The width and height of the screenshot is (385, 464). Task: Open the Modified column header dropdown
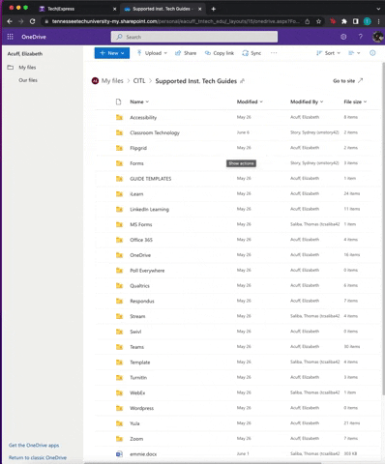pyautogui.click(x=250, y=101)
